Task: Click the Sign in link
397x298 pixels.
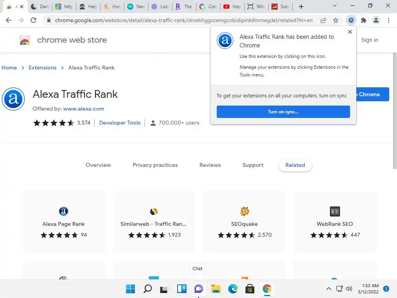Action: (369, 40)
